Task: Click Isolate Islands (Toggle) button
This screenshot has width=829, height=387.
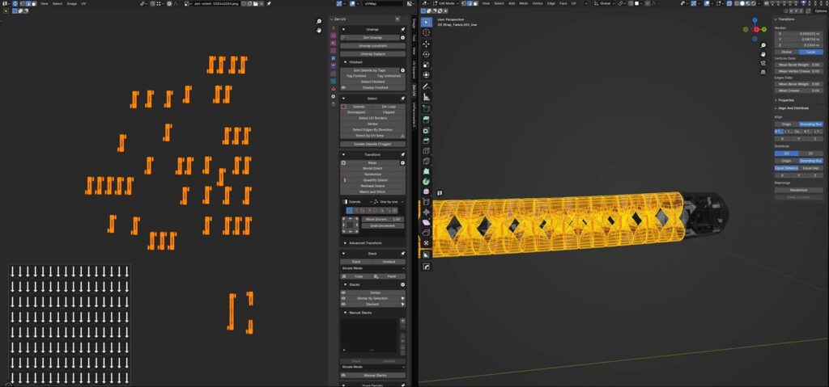Action: pyautogui.click(x=372, y=144)
